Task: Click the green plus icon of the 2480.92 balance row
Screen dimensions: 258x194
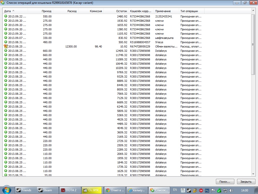Action: (6, 16)
